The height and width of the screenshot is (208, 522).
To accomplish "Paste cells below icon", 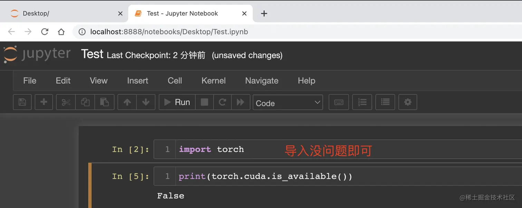I will point(104,102).
